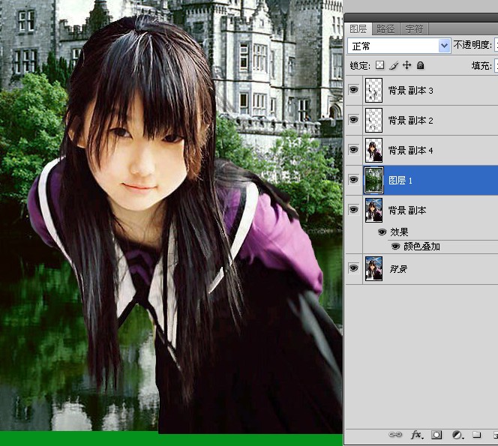
Task: Select the layer named 背景 副本
Action: click(407, 210)
